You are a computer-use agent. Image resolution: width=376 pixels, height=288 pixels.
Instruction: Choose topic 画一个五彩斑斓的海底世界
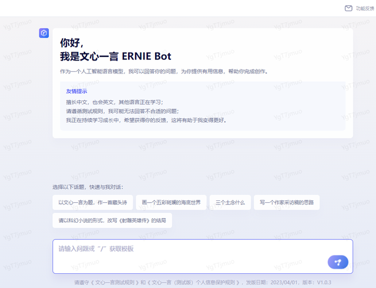coord(171,202)
